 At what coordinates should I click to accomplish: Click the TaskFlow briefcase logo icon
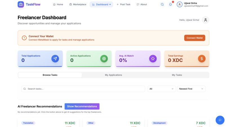pyautogui.click(x=21, y=4)
